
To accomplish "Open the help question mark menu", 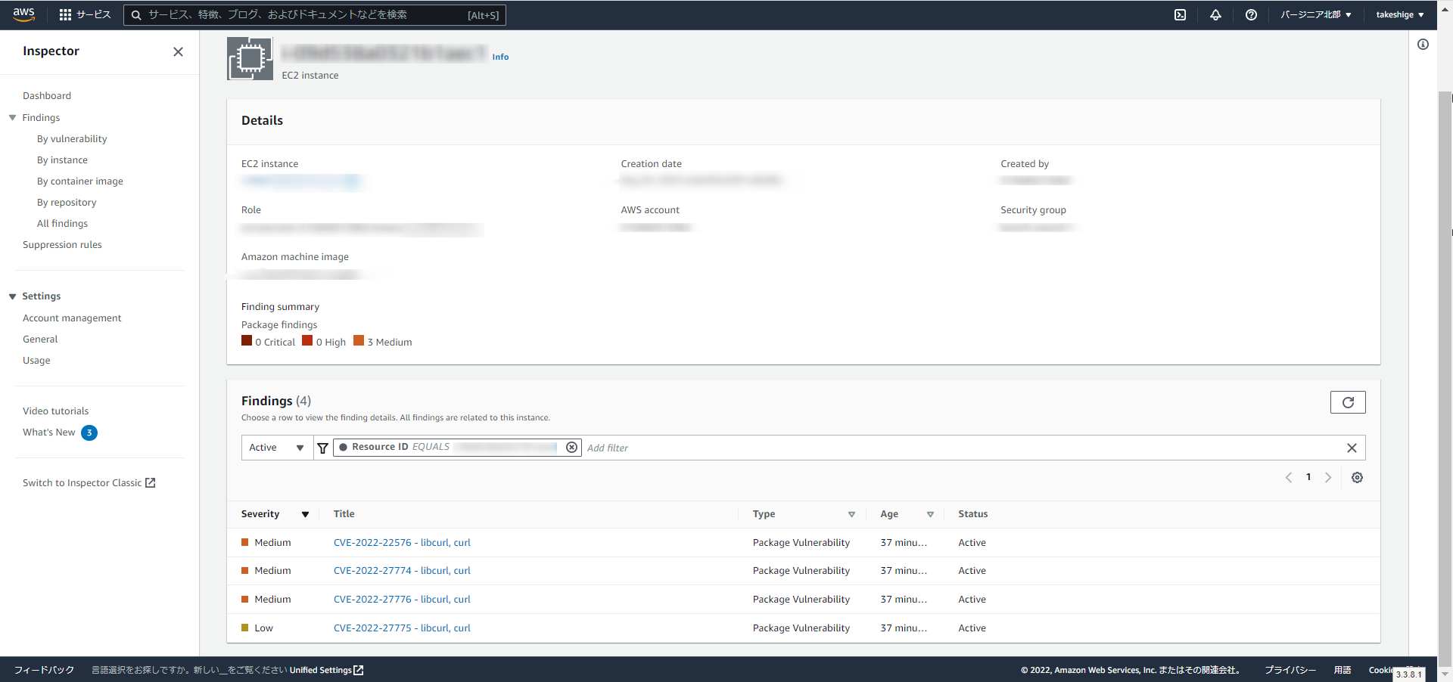I will point(1251,14).
